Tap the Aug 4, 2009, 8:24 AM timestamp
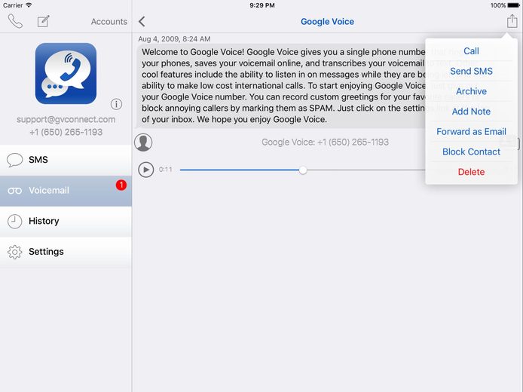Viewport: 523px width, 392px height. click(174, 39)
